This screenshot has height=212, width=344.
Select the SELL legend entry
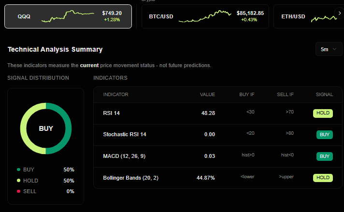pyautogui.click(x=45, y=191)
